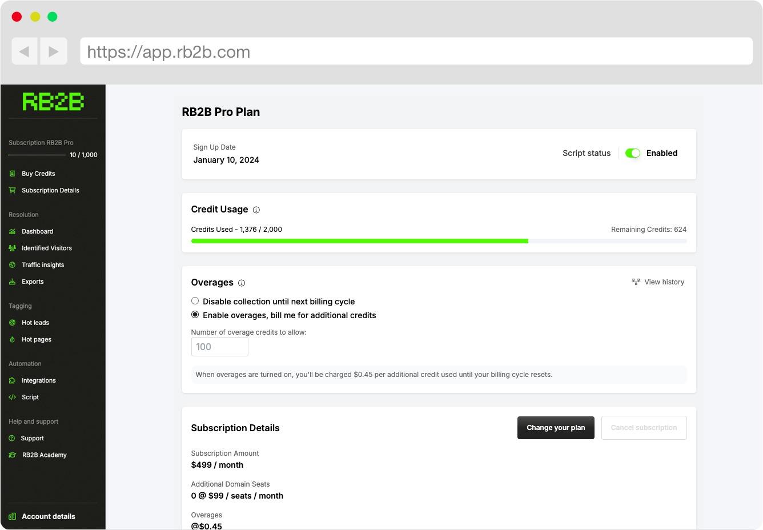Click the "RB2B Pro Plan" heading
The image size is (763, 530).
(221, 112)
